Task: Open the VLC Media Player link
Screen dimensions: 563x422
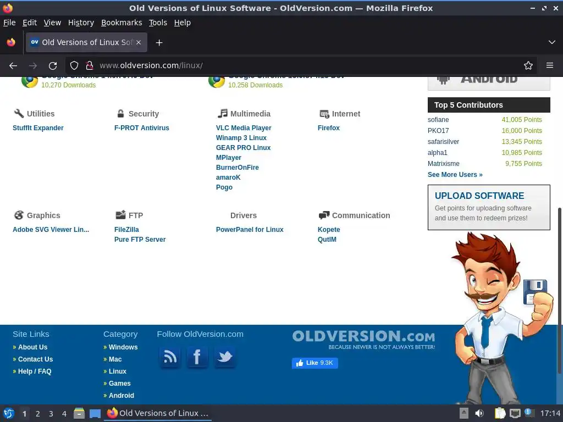Action: (244, 127)
